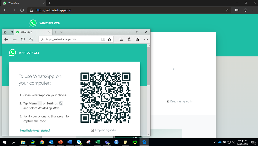Open Excel from the taskbar
The image size is (258, 146).
[98, 142]
